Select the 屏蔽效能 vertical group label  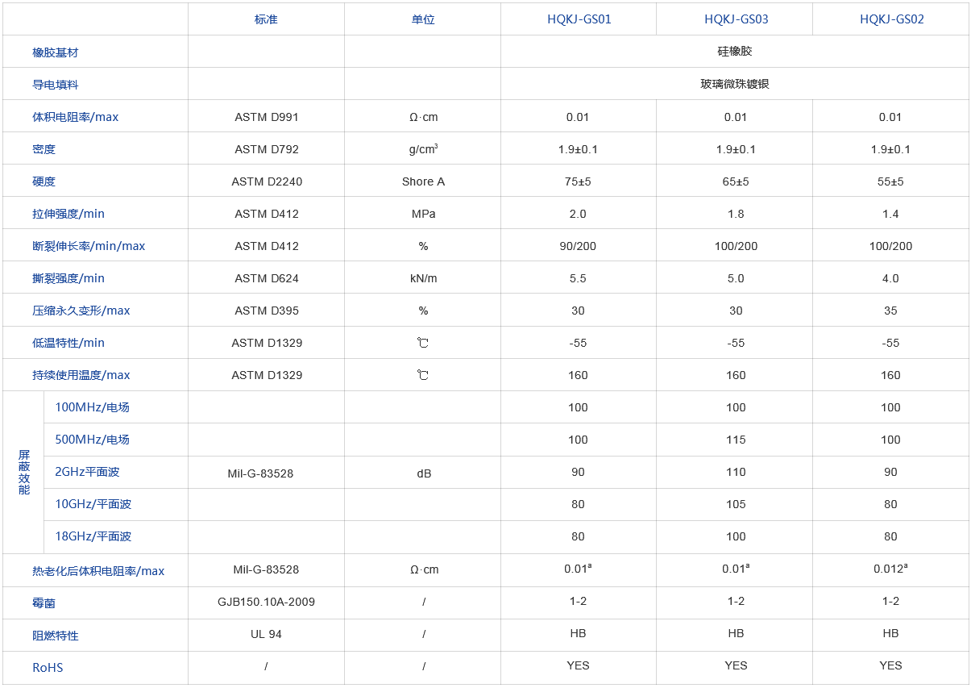[24, 472]
